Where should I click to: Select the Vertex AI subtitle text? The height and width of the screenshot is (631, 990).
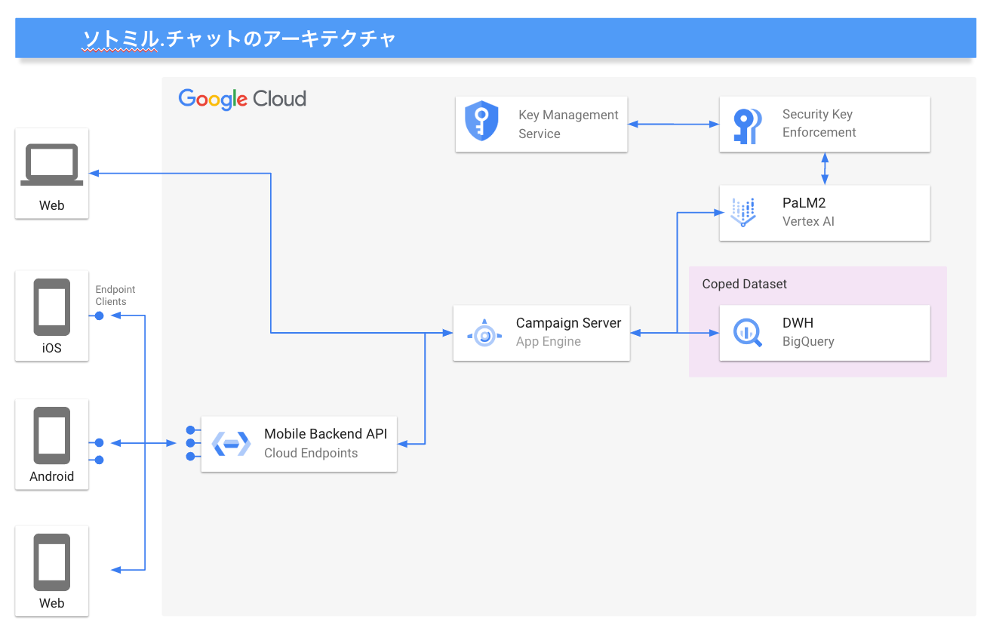[x=808, y=222]
